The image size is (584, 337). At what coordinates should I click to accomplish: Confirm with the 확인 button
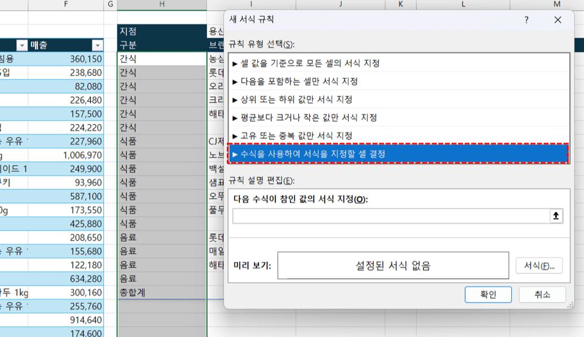(x=488, y=294)
